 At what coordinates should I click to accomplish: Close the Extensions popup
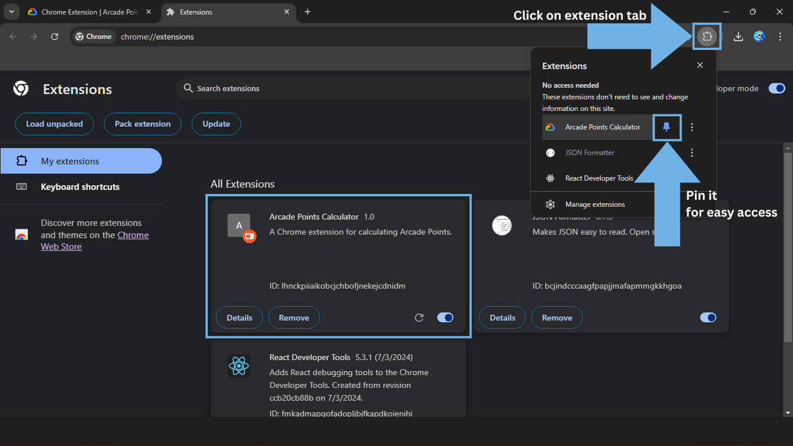700,65
